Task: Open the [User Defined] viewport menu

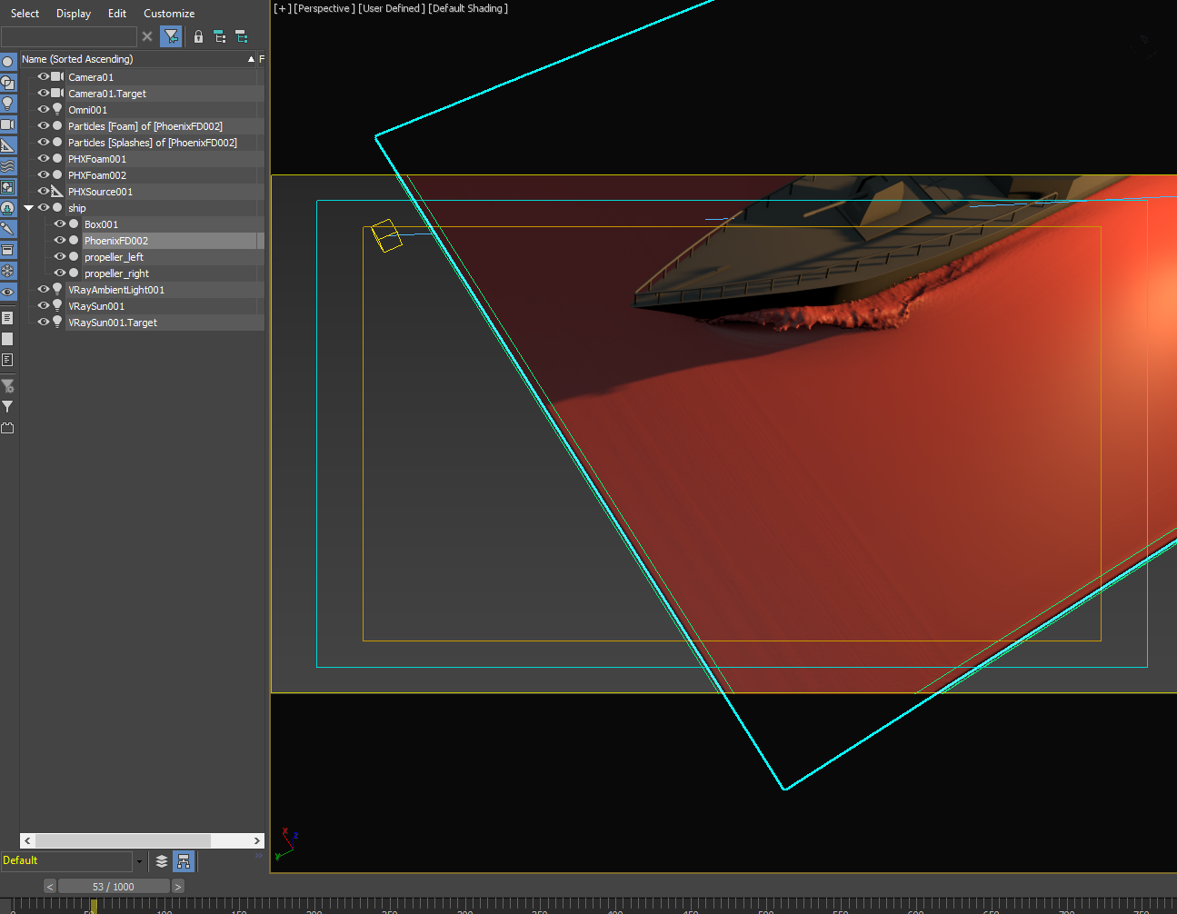Action: coord(392,8)
